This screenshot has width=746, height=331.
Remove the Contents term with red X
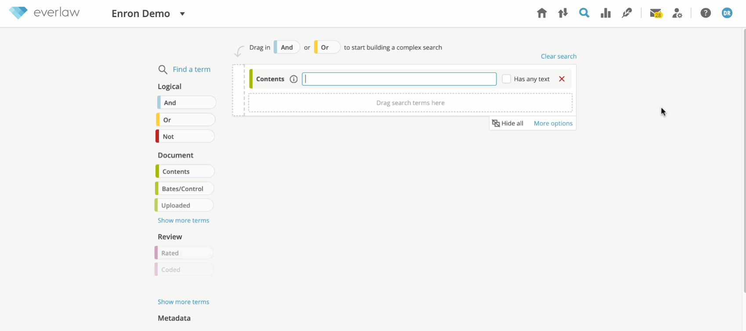pos(562,79)
